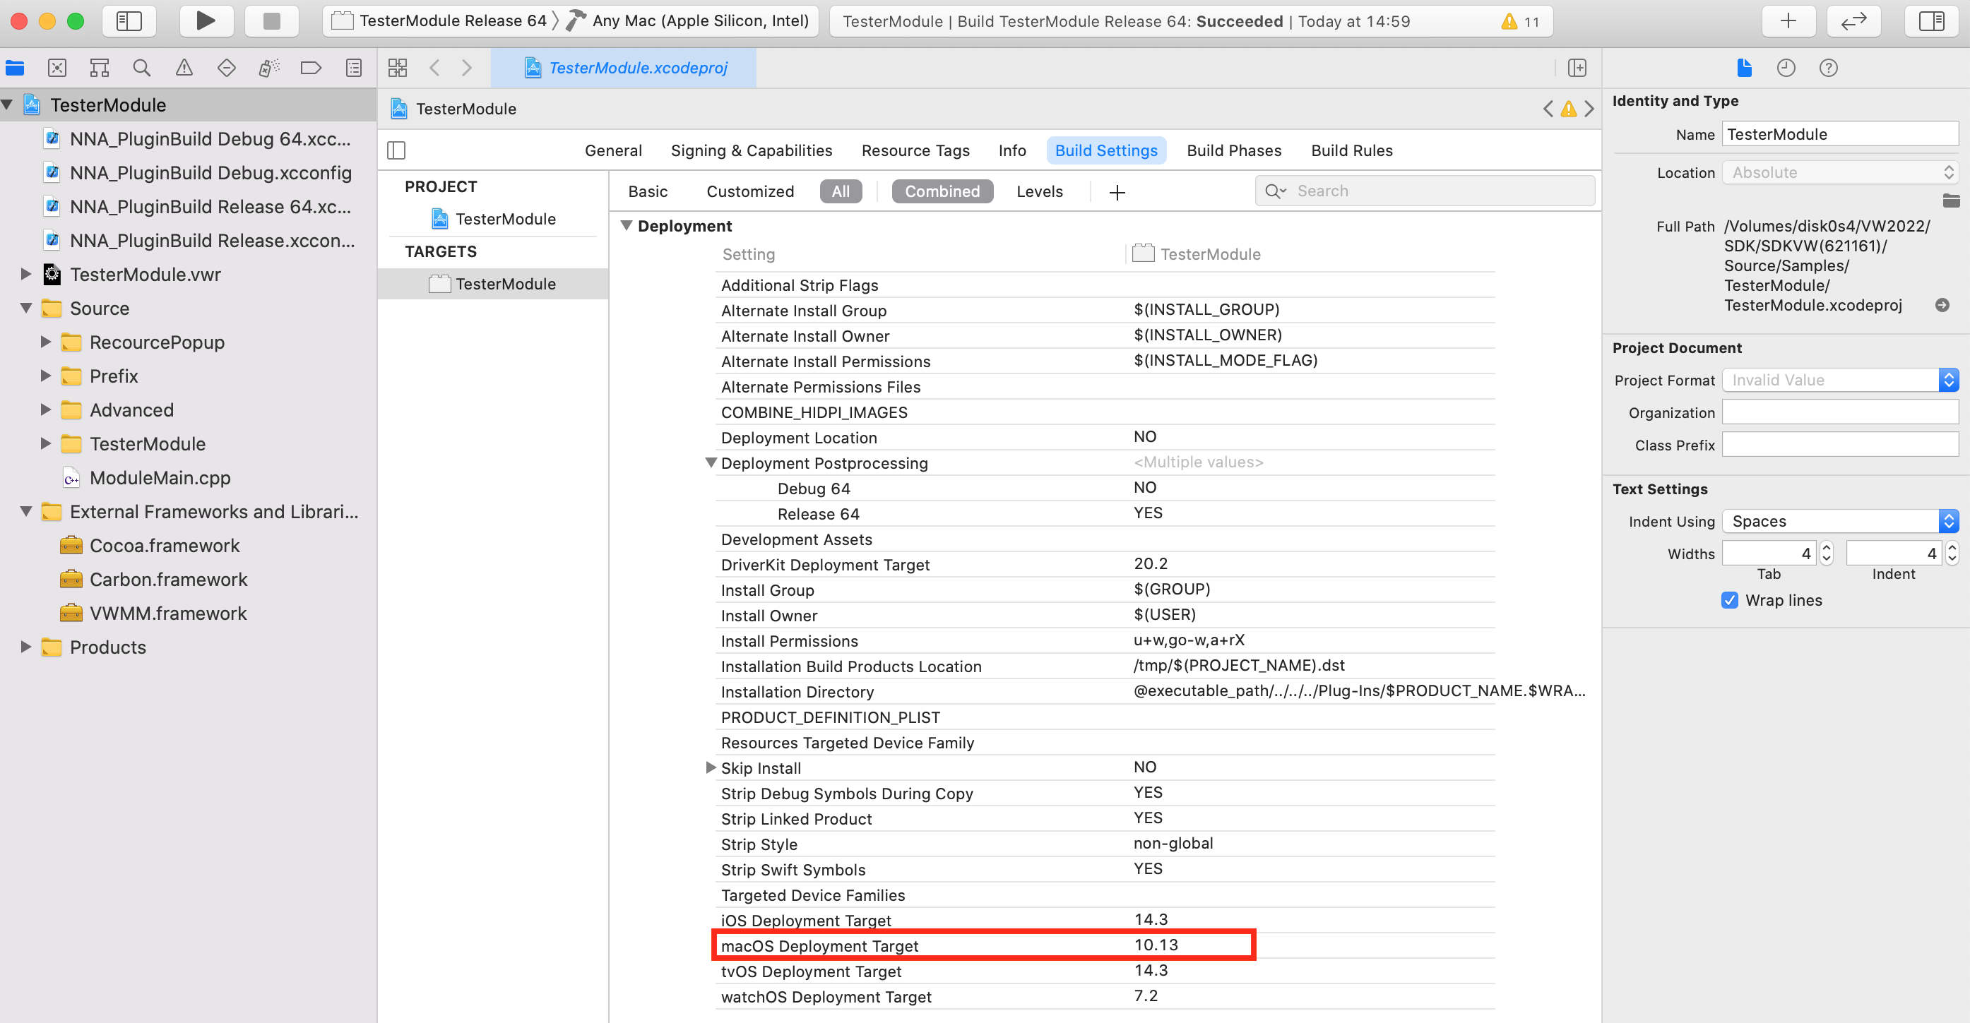Select the Combined view toggle
Viewport: 1970px width, 1023px height.
point(942,191)
